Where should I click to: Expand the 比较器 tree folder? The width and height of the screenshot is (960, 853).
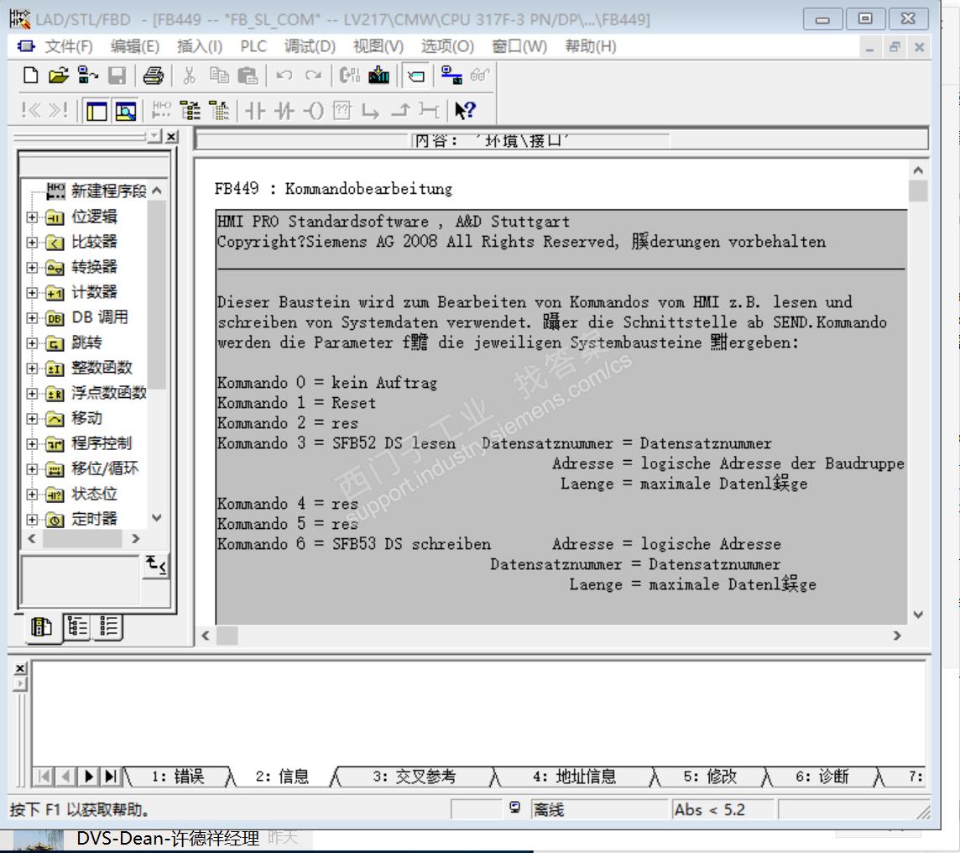tap(32, 242)
